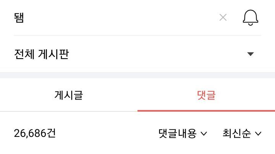Image resolution: width=275 pixels, height=154 pixels.
Task: Click the 댓글내용 label text
Action: pyautogui.click(x=177, y=133)
